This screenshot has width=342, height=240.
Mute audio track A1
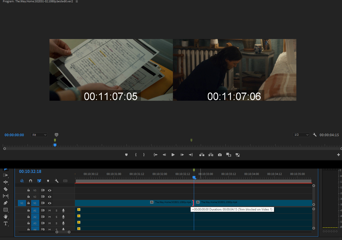click(x=49, y=210)
